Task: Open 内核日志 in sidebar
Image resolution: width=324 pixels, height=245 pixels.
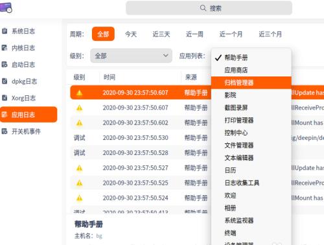Action: [x=29, y=48]
